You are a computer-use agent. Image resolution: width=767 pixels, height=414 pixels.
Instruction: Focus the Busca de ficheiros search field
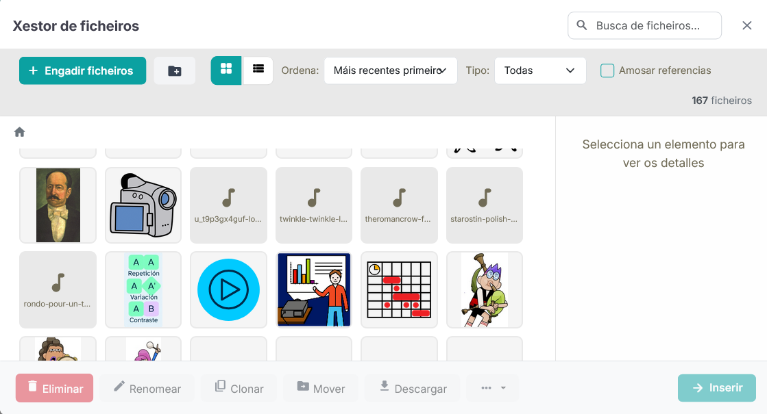(x=644, y=25)
